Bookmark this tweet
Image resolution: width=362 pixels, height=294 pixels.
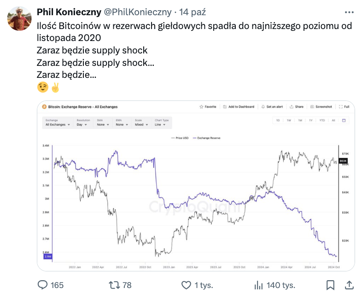pyautogui.click(x=330, y=285)
